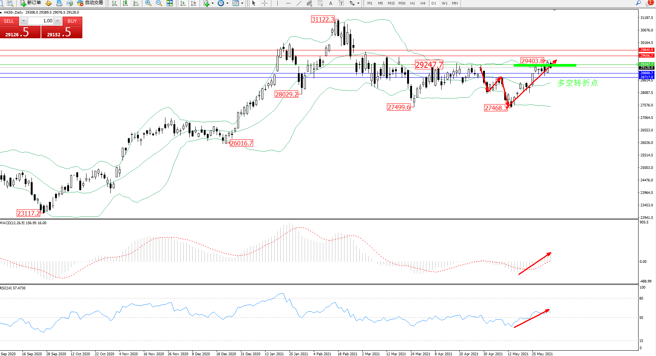Toggle the chart auto-scroll button
The image size is (656, 356).
coord(183,3)
